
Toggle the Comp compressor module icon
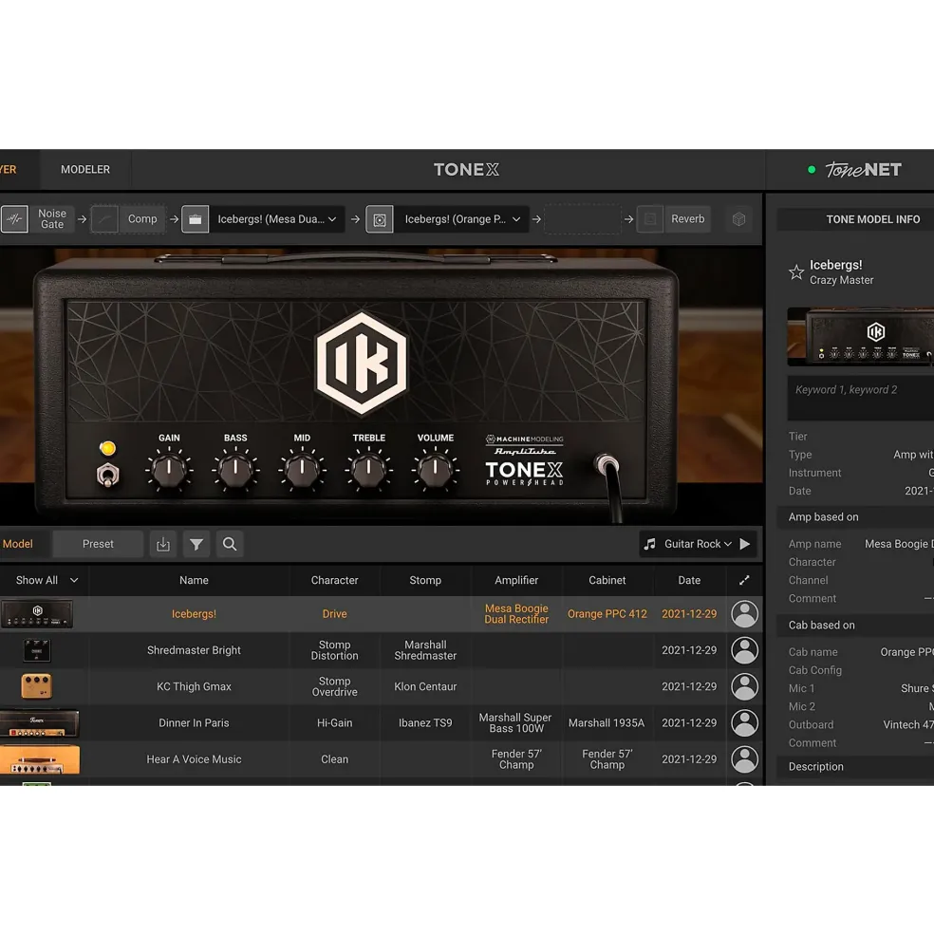(105, 219)
